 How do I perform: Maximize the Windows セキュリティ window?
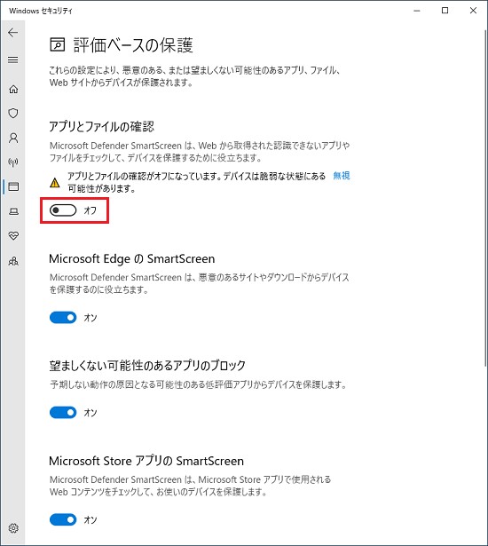[x=445, y=11]
